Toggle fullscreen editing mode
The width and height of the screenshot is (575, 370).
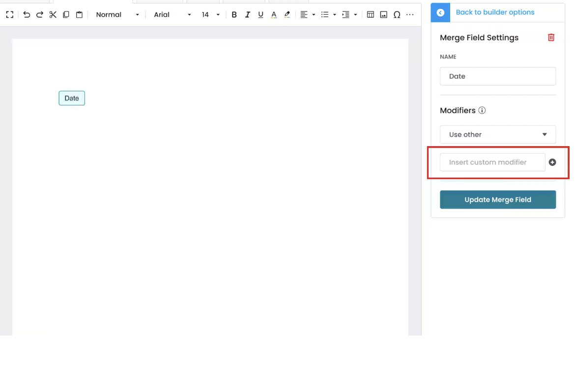(x=9, y=14)
